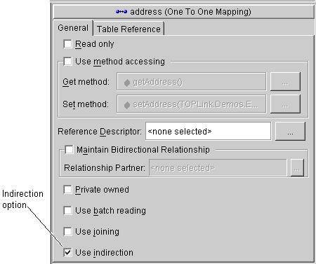Click the diamond icon in Get method field
Image resolution: width=316 pixels, height=264 pixels.
126,83
